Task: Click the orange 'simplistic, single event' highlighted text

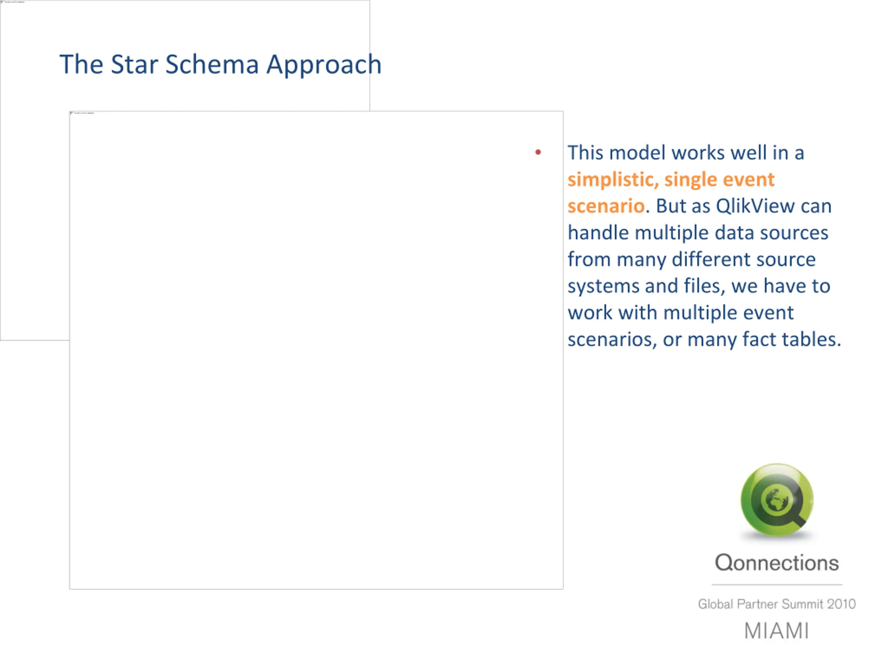Action: (671, 179)
